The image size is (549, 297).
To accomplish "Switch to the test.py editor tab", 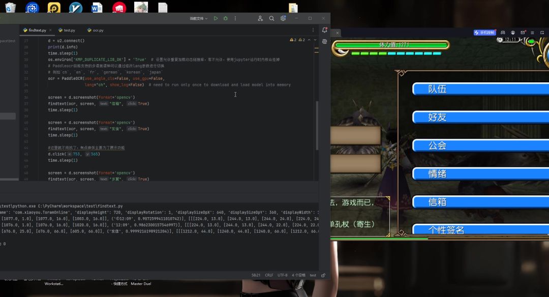I will (66, 30).
